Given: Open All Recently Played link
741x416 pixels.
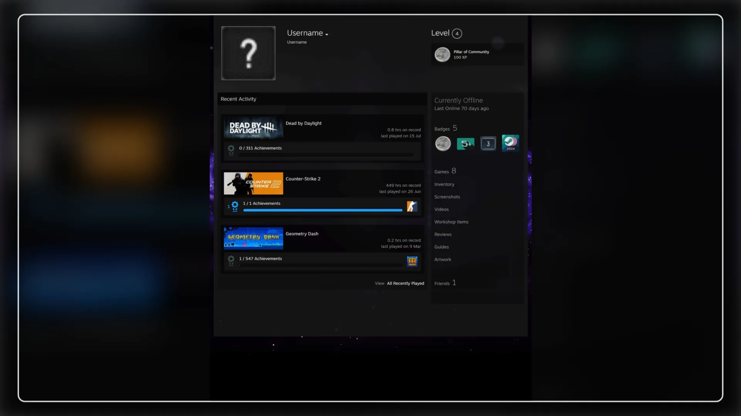Looking at the screenshot, I should [x=405, y=283].
